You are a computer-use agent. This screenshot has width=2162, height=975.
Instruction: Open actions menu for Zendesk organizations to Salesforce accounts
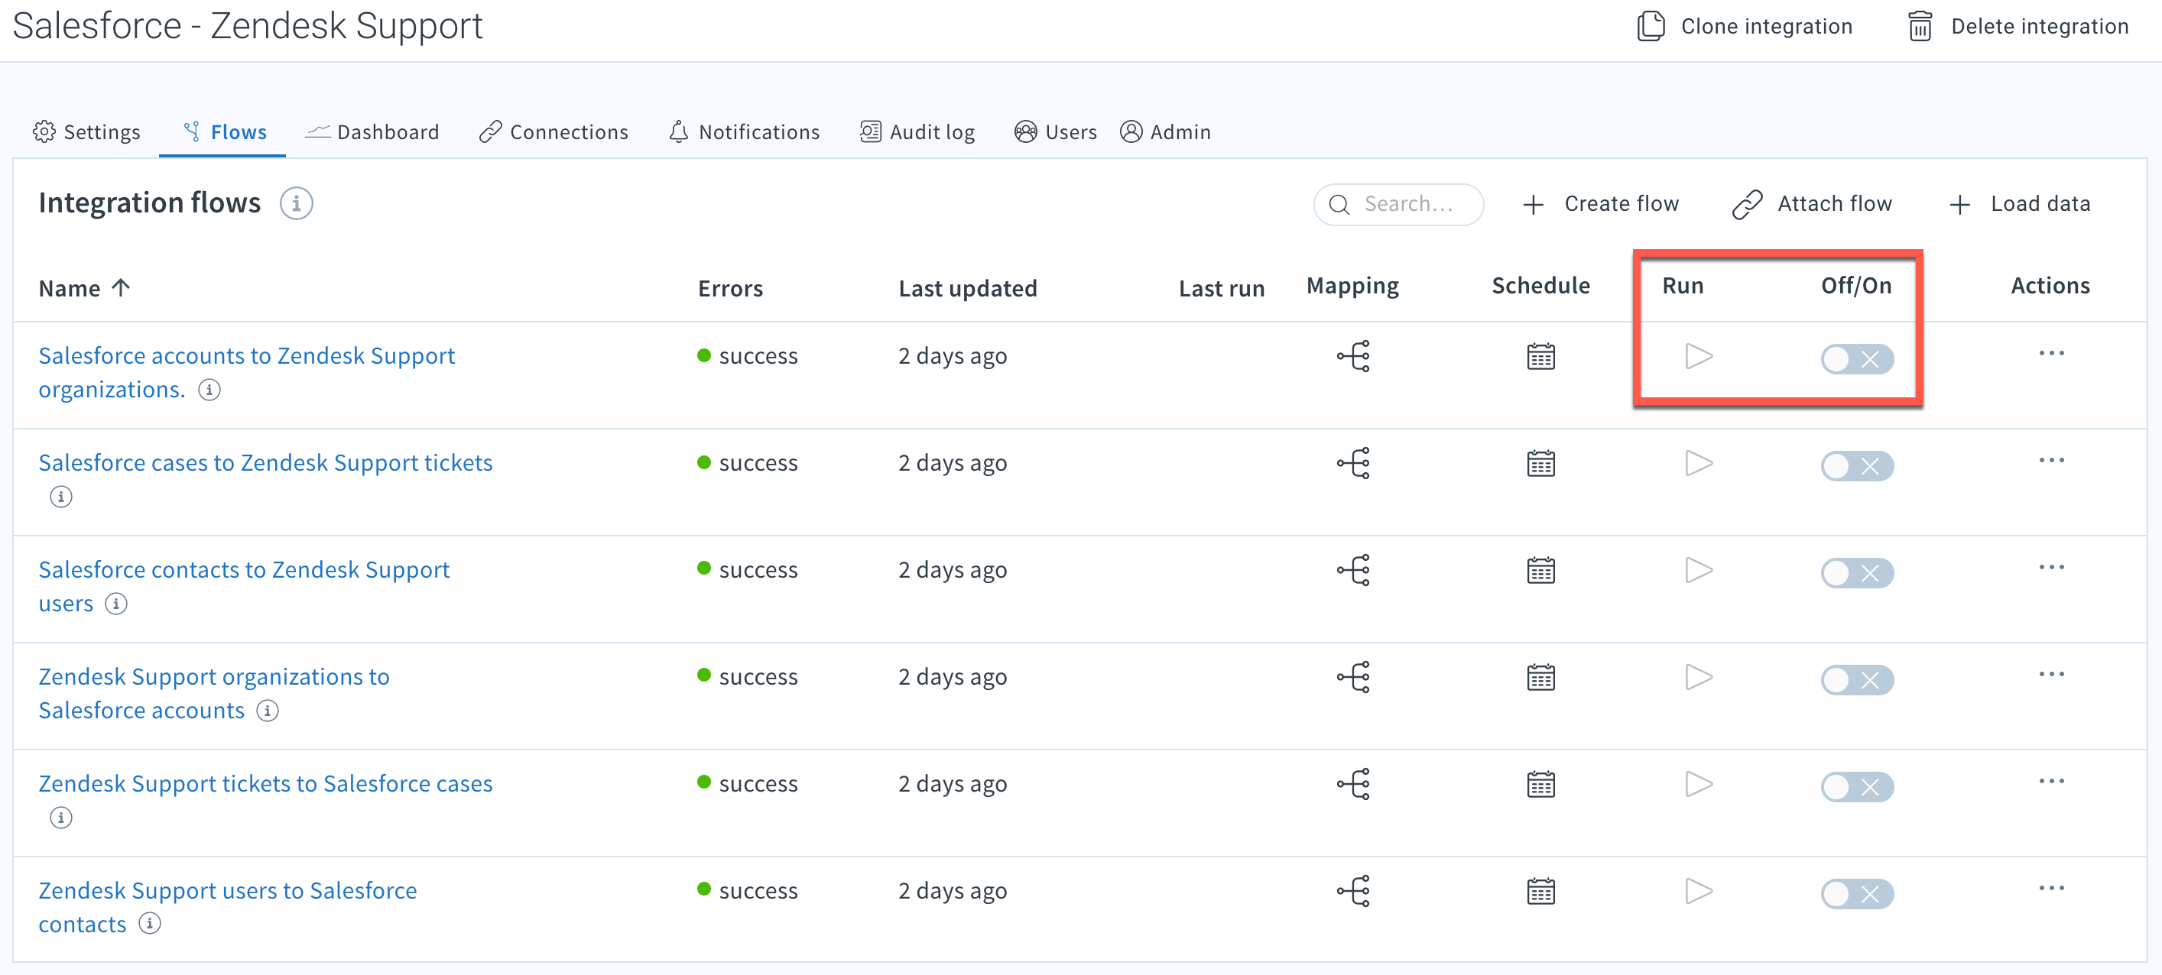[x=2051, y=674]
